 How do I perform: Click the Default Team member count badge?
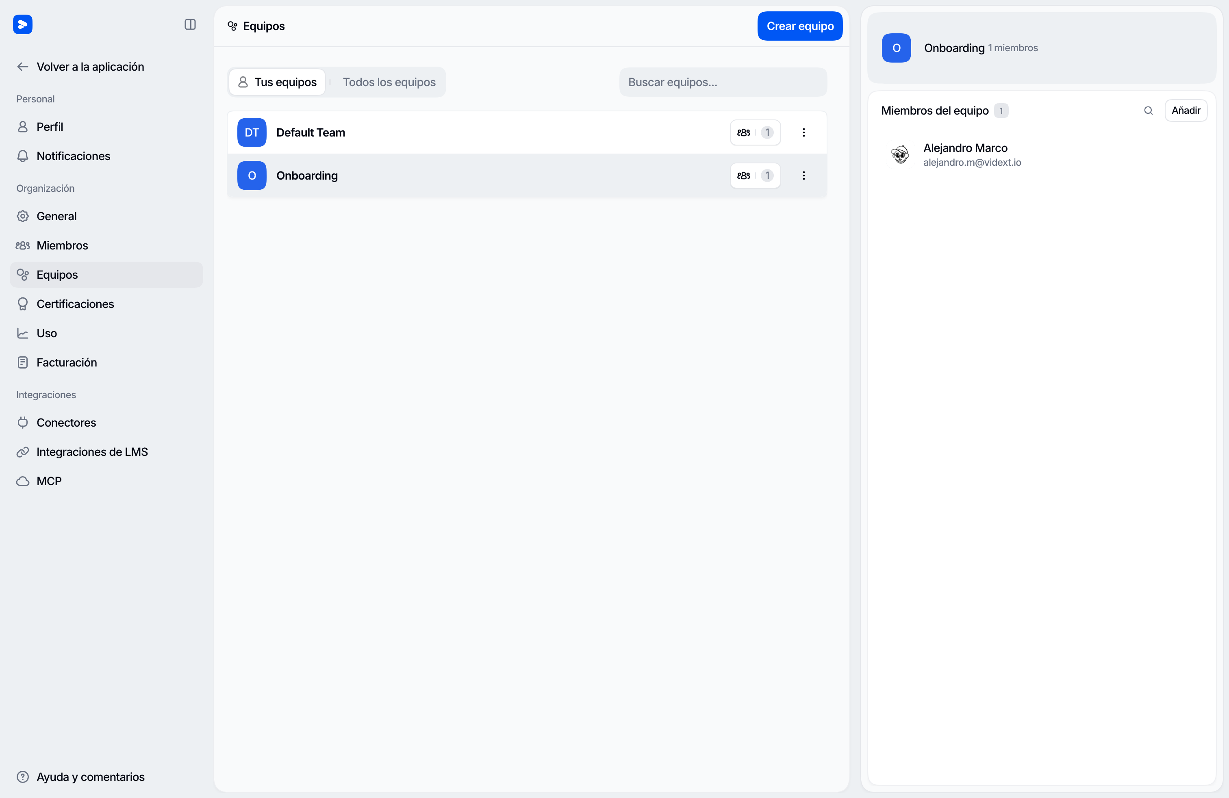tap(755, 132)
